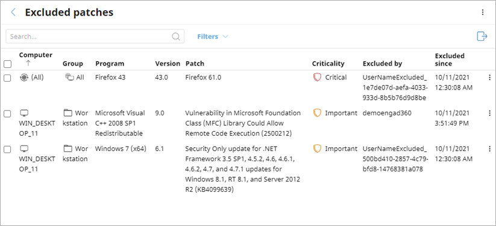Open the row menu for Firefox 43
The image size is (496, 226).
click(x=489, y=78)
